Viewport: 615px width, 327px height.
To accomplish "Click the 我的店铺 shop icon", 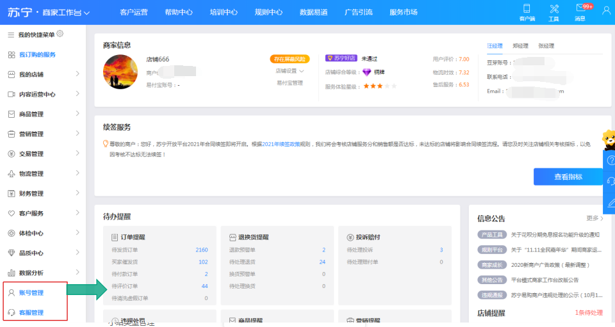I will coord(12,74).
